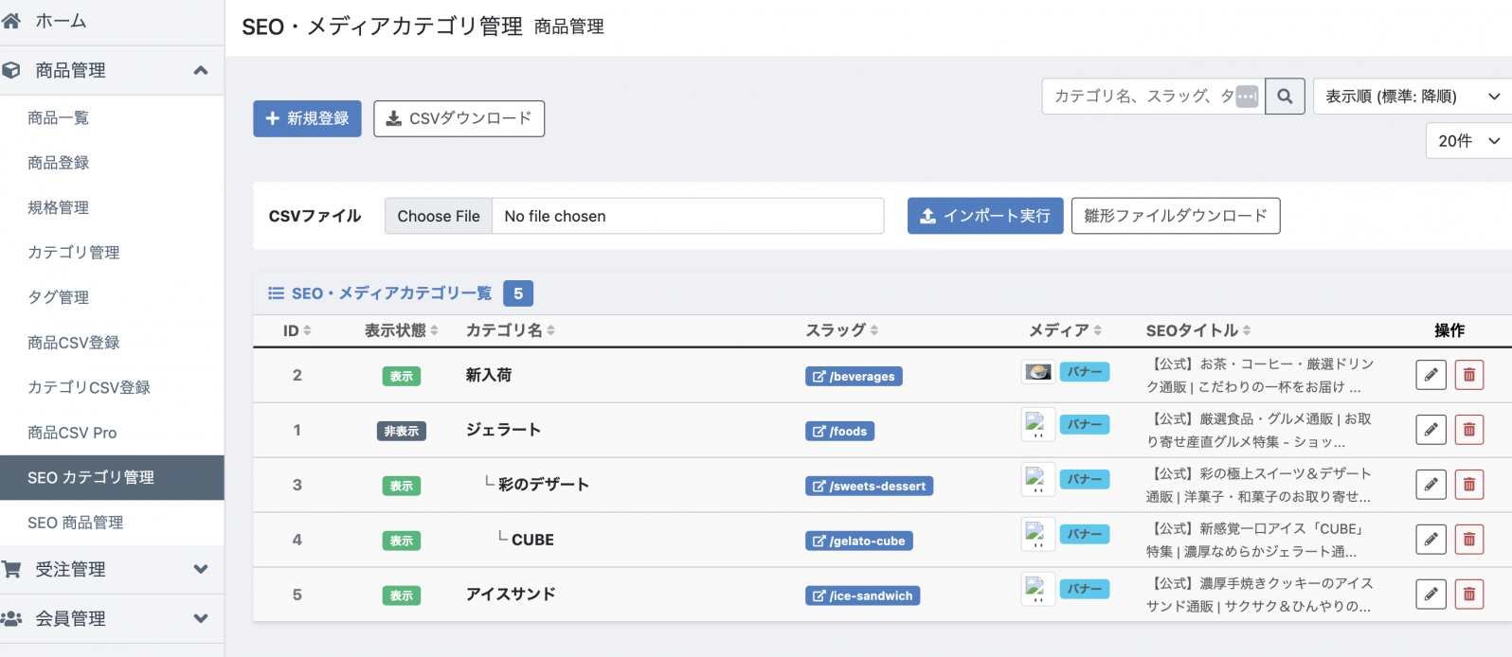Click the 雛形ファイルダウンロード button
1512x657 pixels.
1176,216
